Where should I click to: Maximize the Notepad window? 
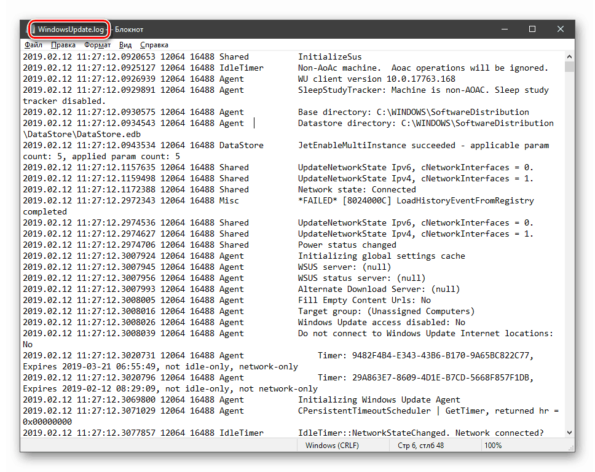click(532, 29)
